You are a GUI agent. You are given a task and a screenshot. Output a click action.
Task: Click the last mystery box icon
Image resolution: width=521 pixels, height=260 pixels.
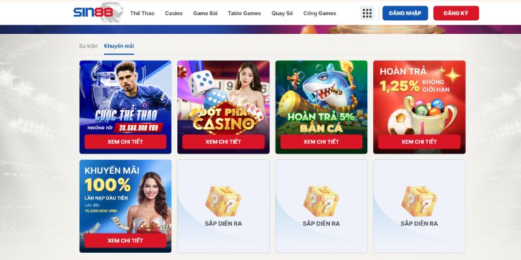click(x=419, y=201)
